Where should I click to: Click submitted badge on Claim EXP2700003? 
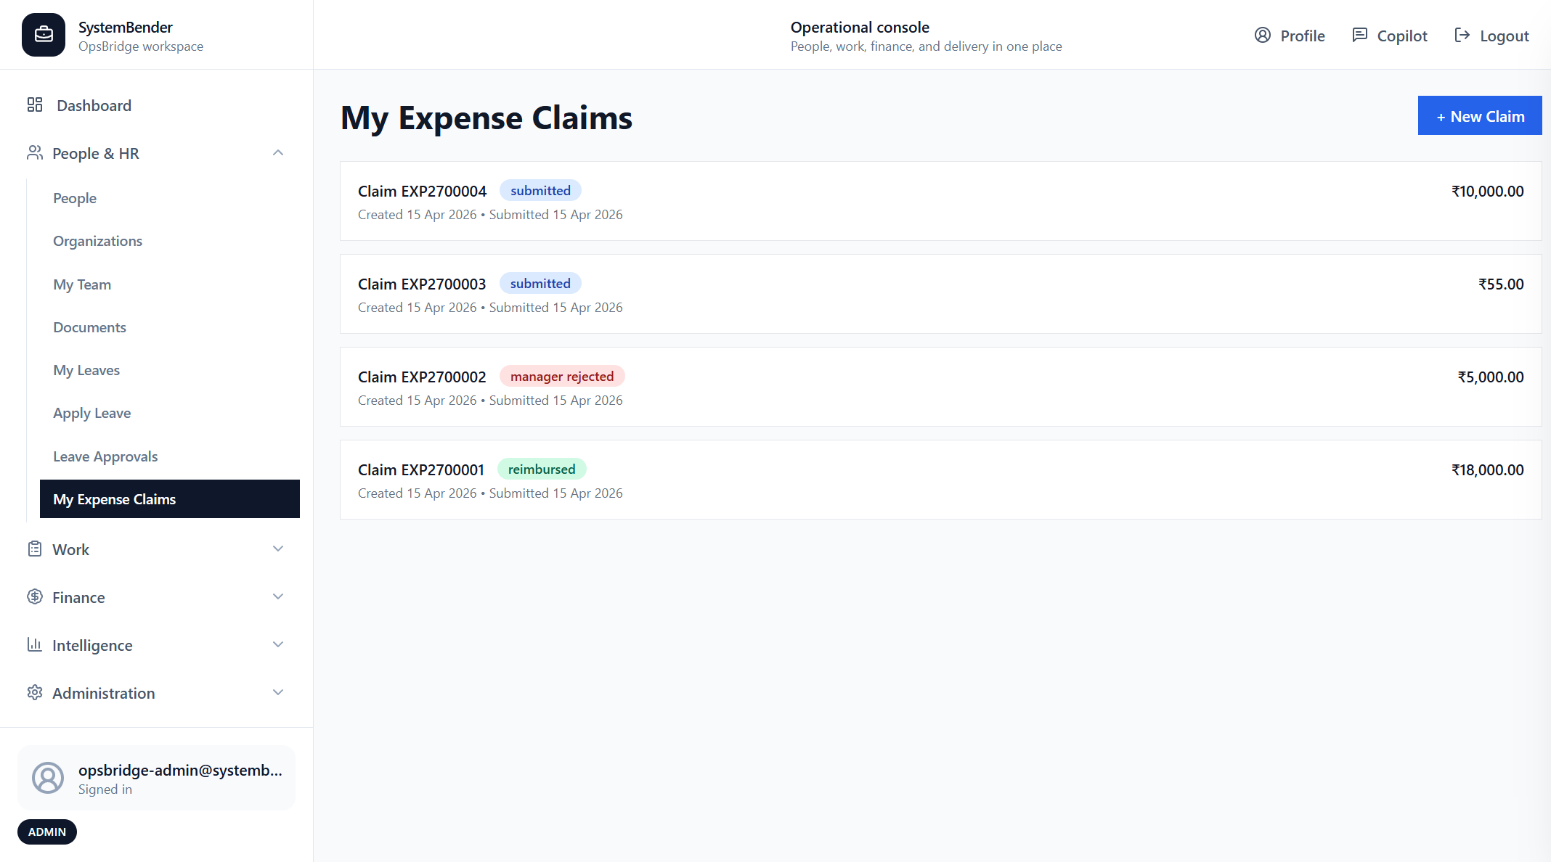(540, 284)
